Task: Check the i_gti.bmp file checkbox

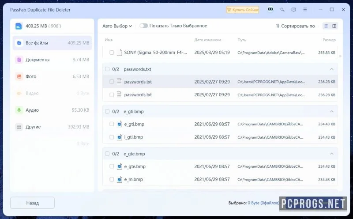Action: point(112,137)
